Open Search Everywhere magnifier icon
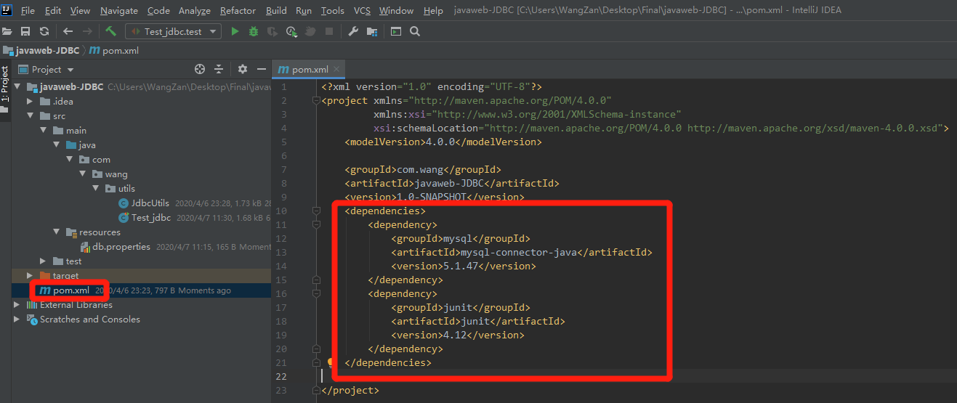957x403 pixels. (x=415, y=31)
